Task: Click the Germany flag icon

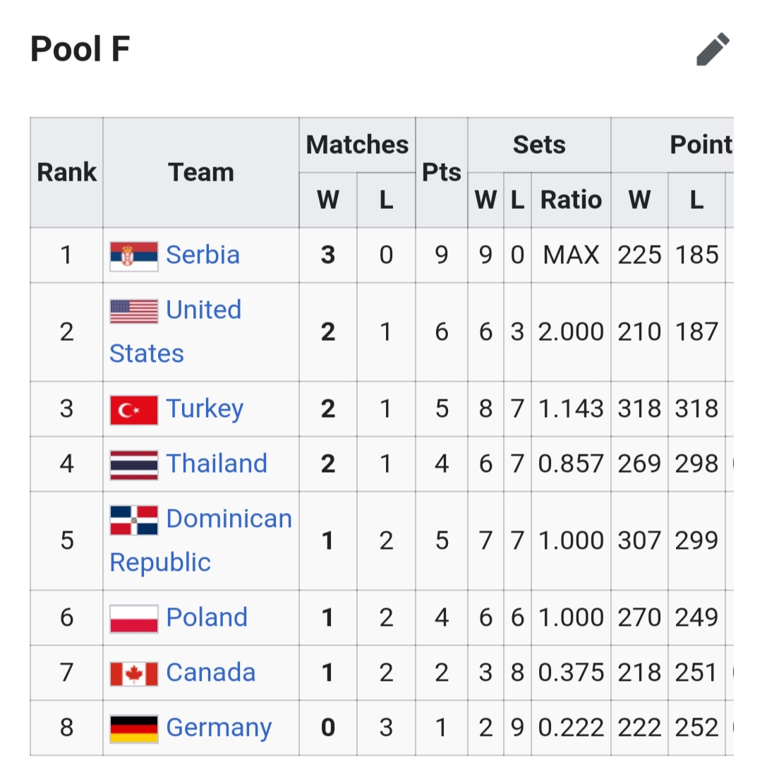Action: tap(134, 728)
